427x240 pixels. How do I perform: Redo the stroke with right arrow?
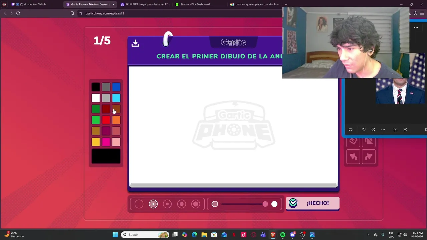369,157
